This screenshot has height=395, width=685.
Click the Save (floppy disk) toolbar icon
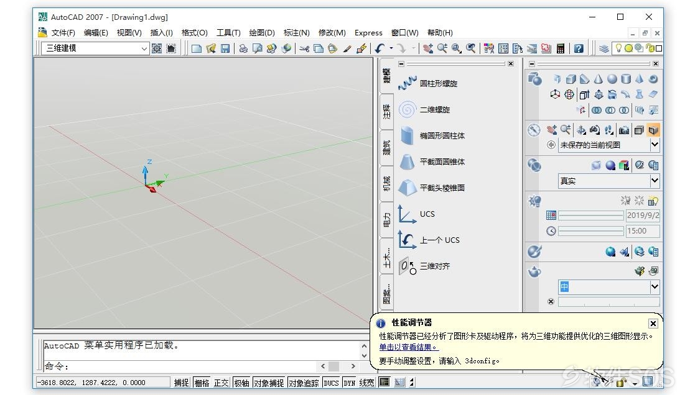pos(225,48)
